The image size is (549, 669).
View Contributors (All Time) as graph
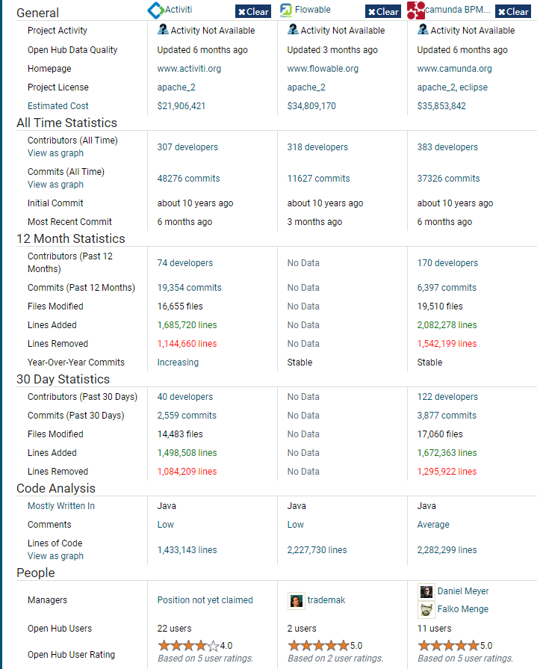click(x=55, y=153)
